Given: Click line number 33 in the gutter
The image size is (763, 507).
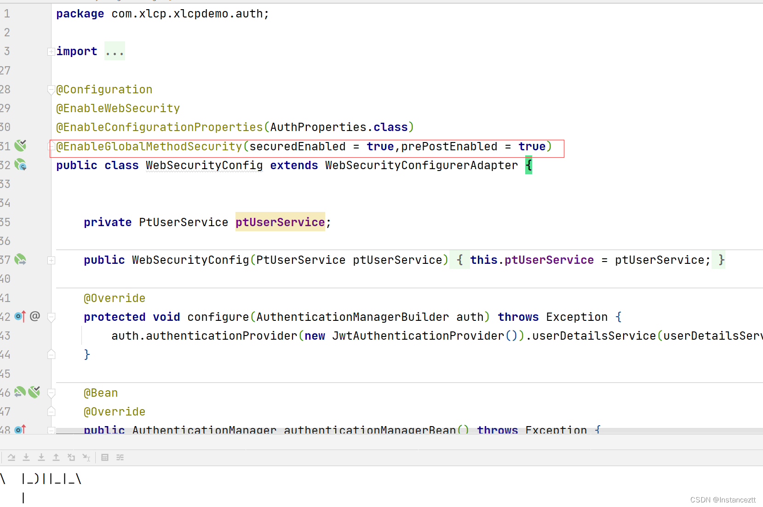Looking at the screenshot, I should (5, 184).
